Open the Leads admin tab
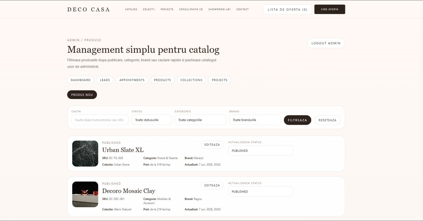This screenshot has width=423, height=221. coord(105,80)
